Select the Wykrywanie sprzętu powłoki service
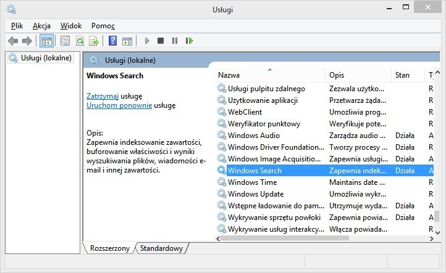 tap(274, 217)
